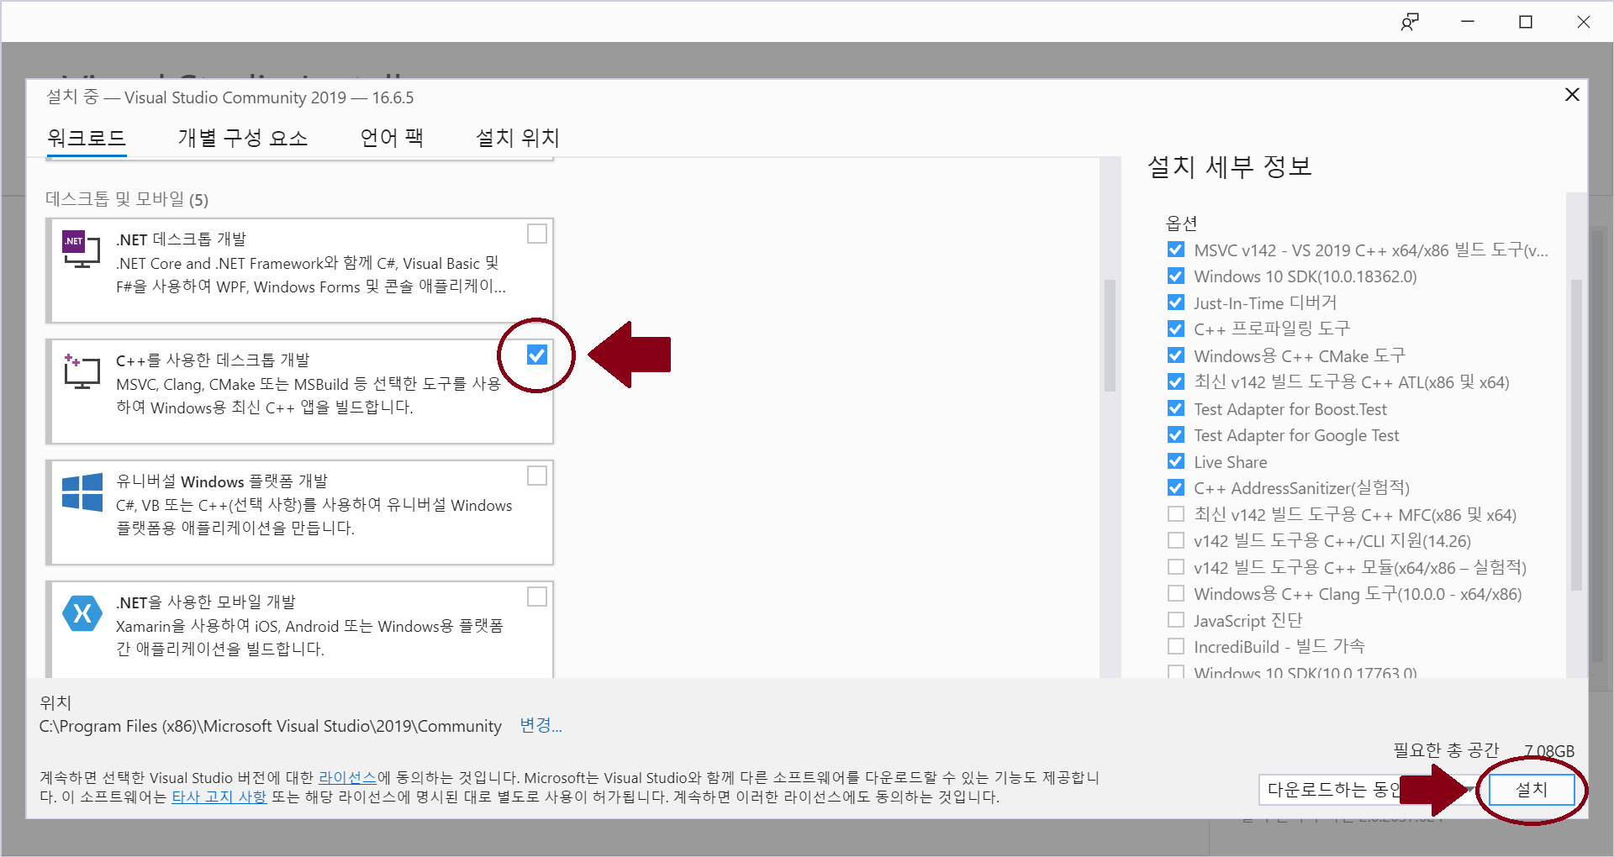Check the .NET 데스크톱 개발 workload checkbox

(x=537, y=234)
